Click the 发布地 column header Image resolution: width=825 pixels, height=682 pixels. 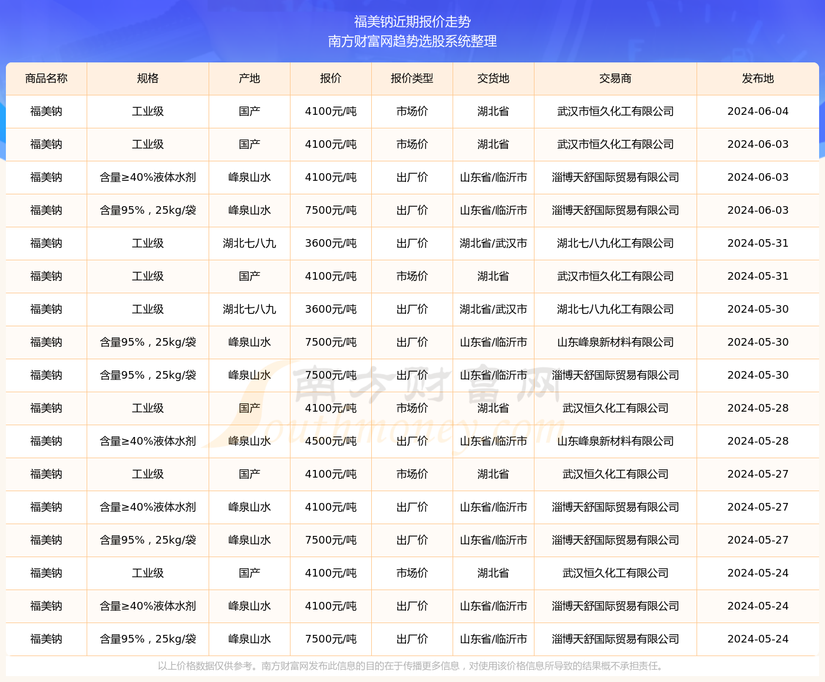click(x=758, y=78)
